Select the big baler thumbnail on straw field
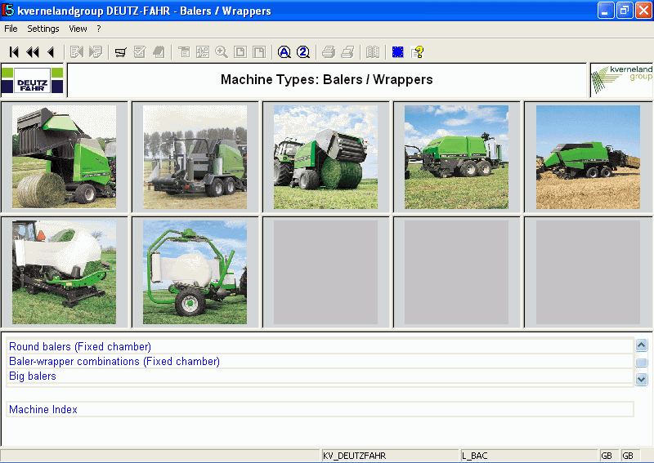Image resolution: width=654 pixels, height=463 pixels. coord(587,157)
